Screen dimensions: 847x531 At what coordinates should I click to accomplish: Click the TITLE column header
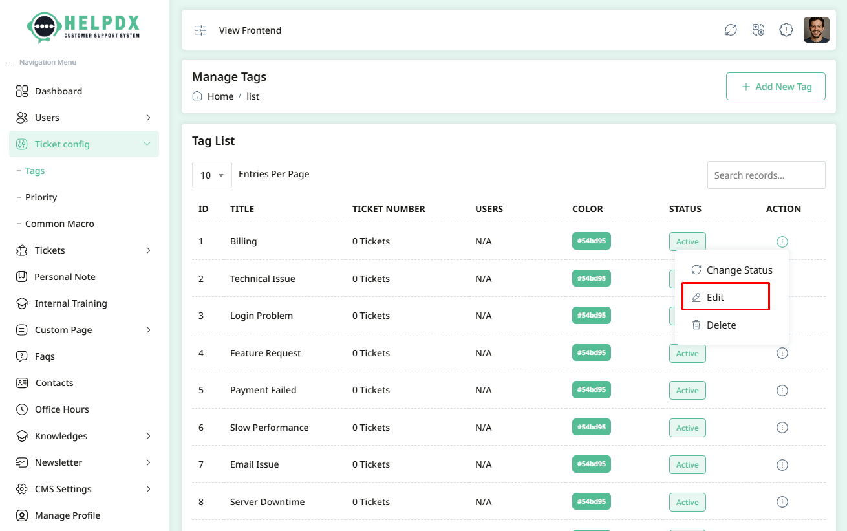[x=242, y=209]
